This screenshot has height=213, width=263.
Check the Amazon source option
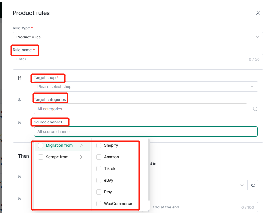click(x=99, y=157)
